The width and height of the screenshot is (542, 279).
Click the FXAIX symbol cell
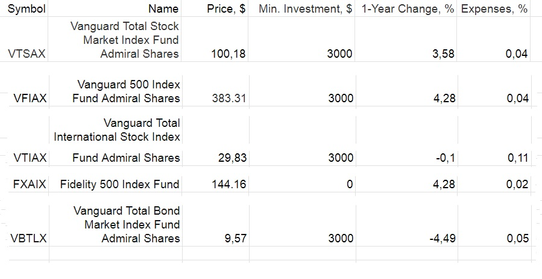point(30,185)
